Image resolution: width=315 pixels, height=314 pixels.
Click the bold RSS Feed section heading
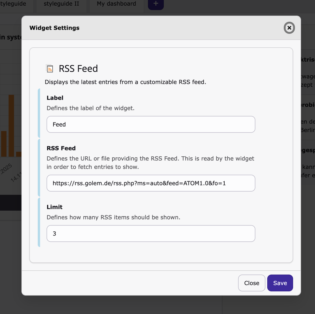(61, 148)
